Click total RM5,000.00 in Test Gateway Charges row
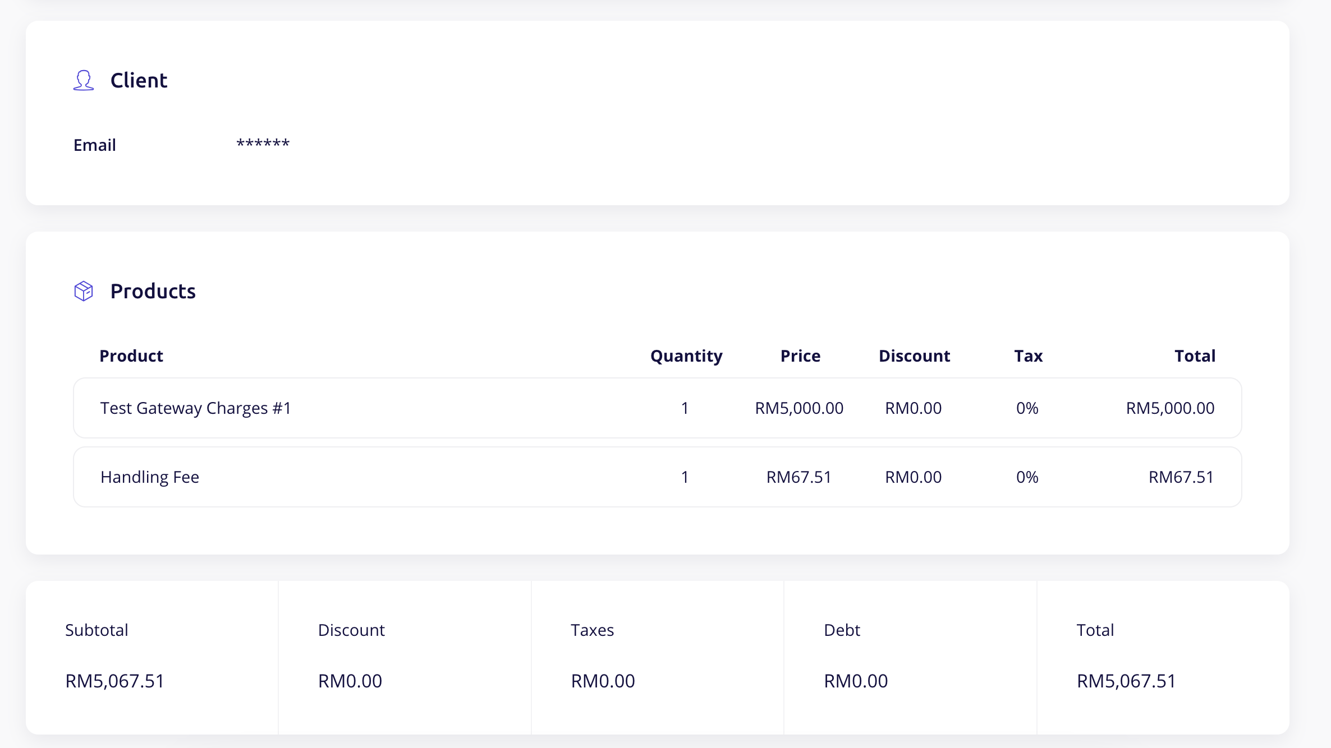Screen dimensions: 1331x748 [x=1170, y=408]
